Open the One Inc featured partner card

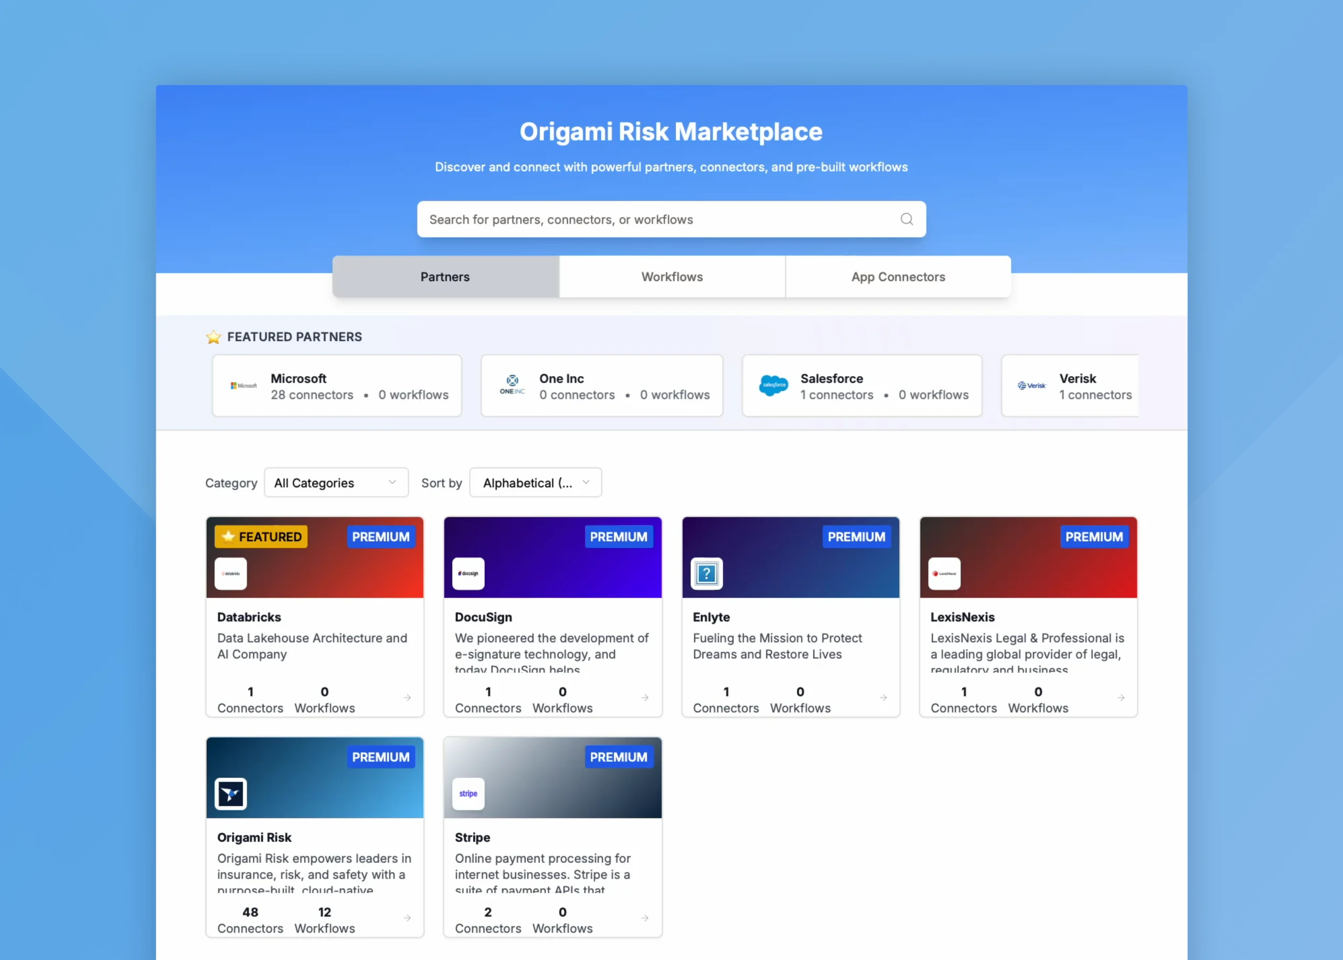[x=602, y=386]
